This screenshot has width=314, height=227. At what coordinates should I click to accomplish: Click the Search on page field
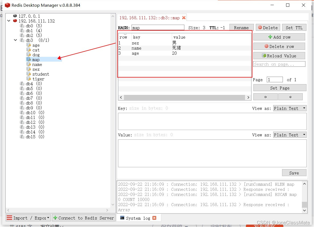pyautogui.click(x=279, y=64)
